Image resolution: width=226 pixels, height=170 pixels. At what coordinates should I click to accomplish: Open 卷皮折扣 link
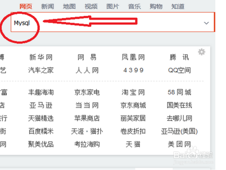(133, 131)
